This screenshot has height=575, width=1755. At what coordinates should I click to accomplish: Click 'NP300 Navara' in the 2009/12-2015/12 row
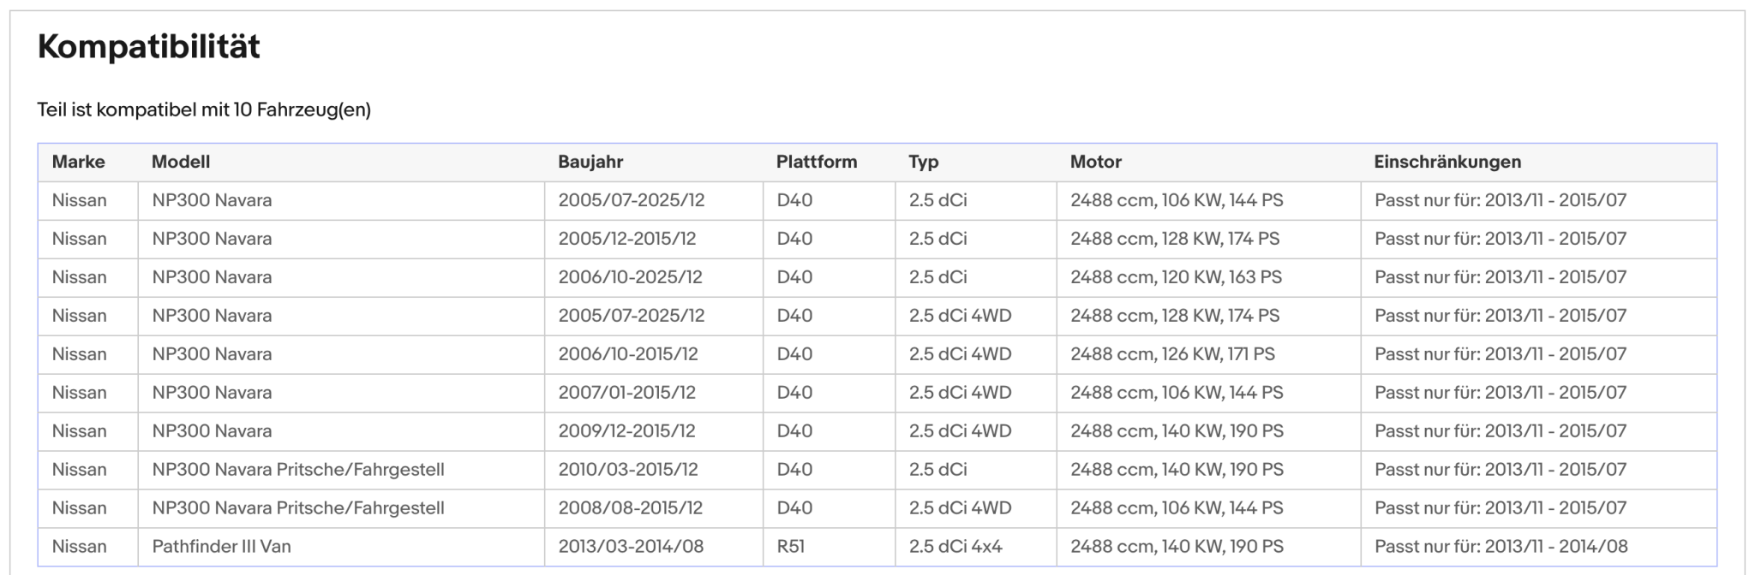[x=212, y=431]
